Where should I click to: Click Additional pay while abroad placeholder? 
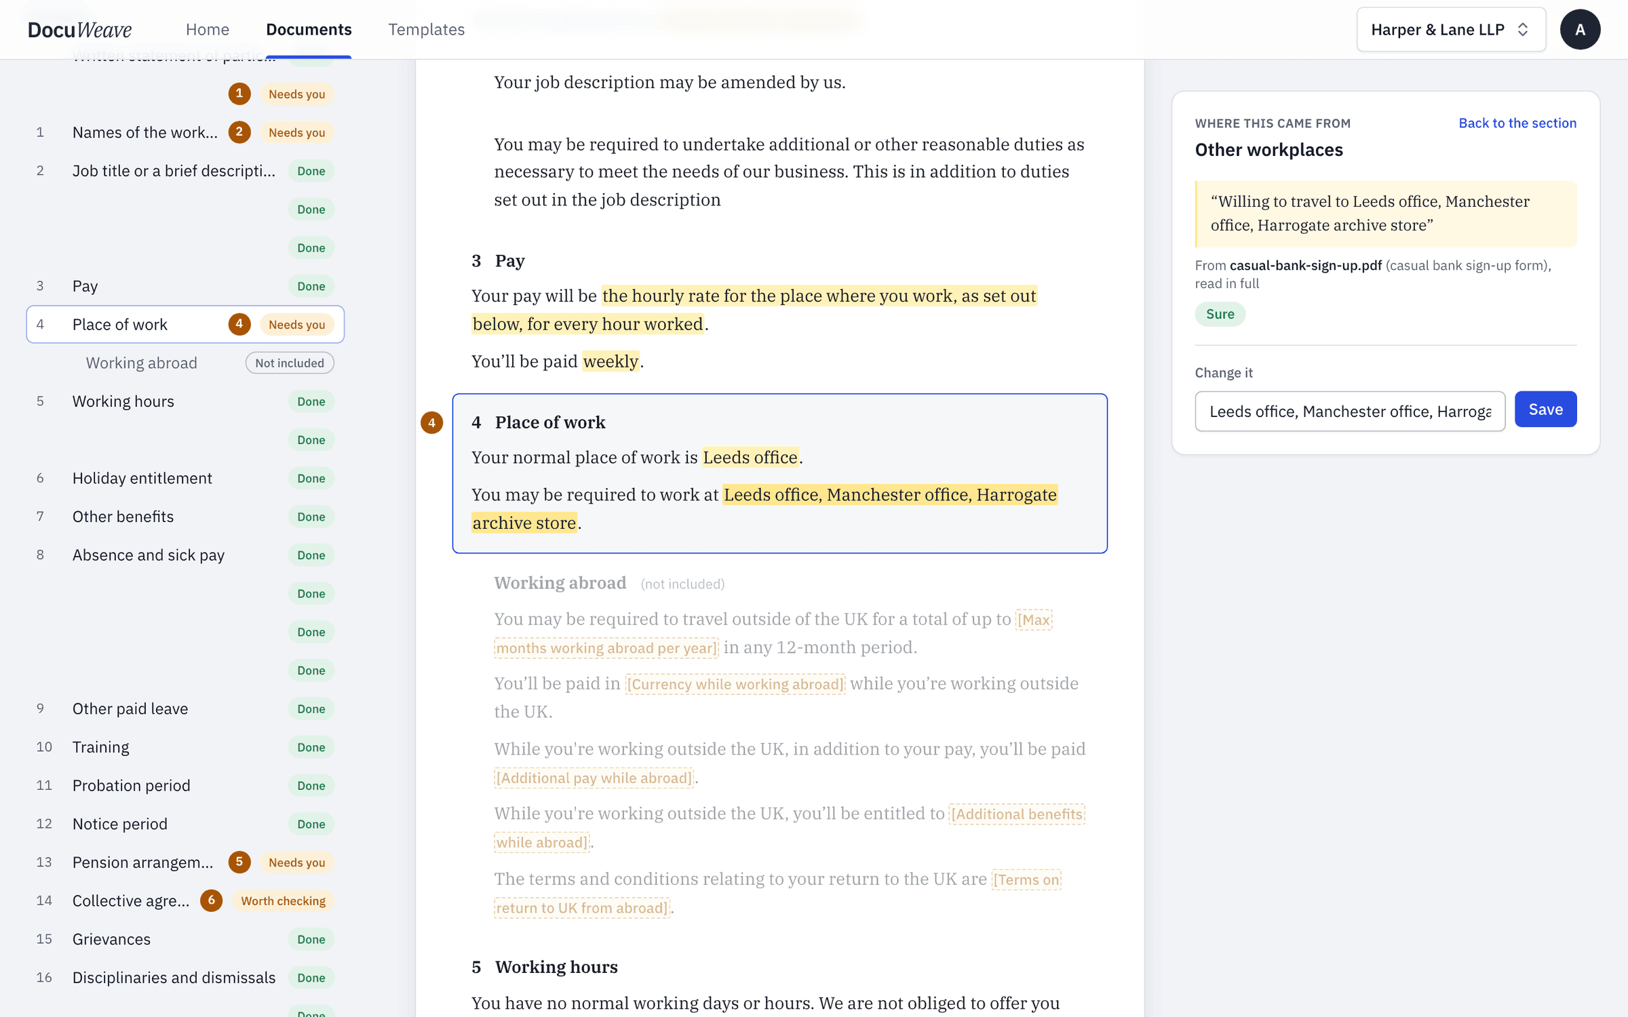tap(594, 778)
